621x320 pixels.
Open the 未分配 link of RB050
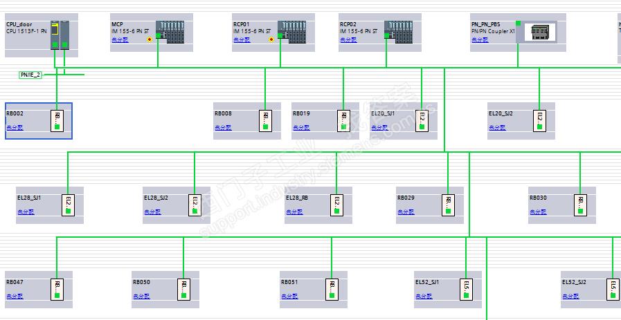(141, 297)
